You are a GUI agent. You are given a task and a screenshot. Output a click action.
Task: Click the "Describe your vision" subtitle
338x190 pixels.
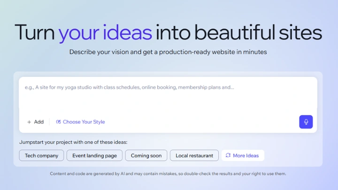click(x=96, y=52)
